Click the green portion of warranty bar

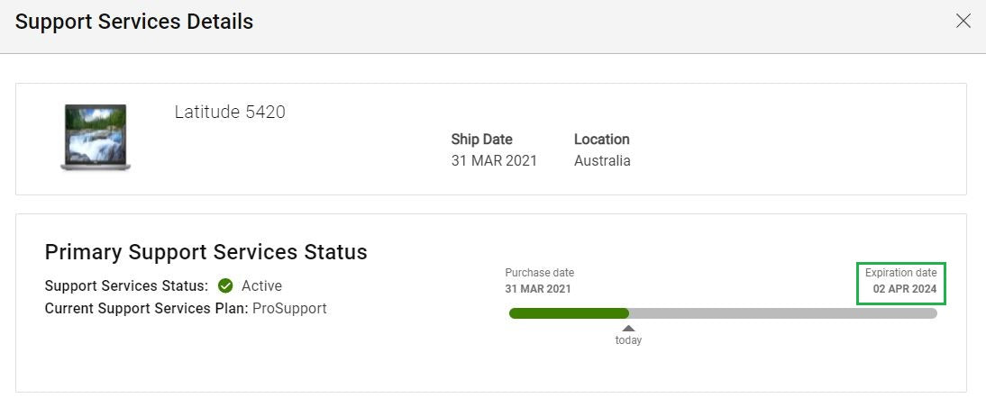(x=569, y=313)
